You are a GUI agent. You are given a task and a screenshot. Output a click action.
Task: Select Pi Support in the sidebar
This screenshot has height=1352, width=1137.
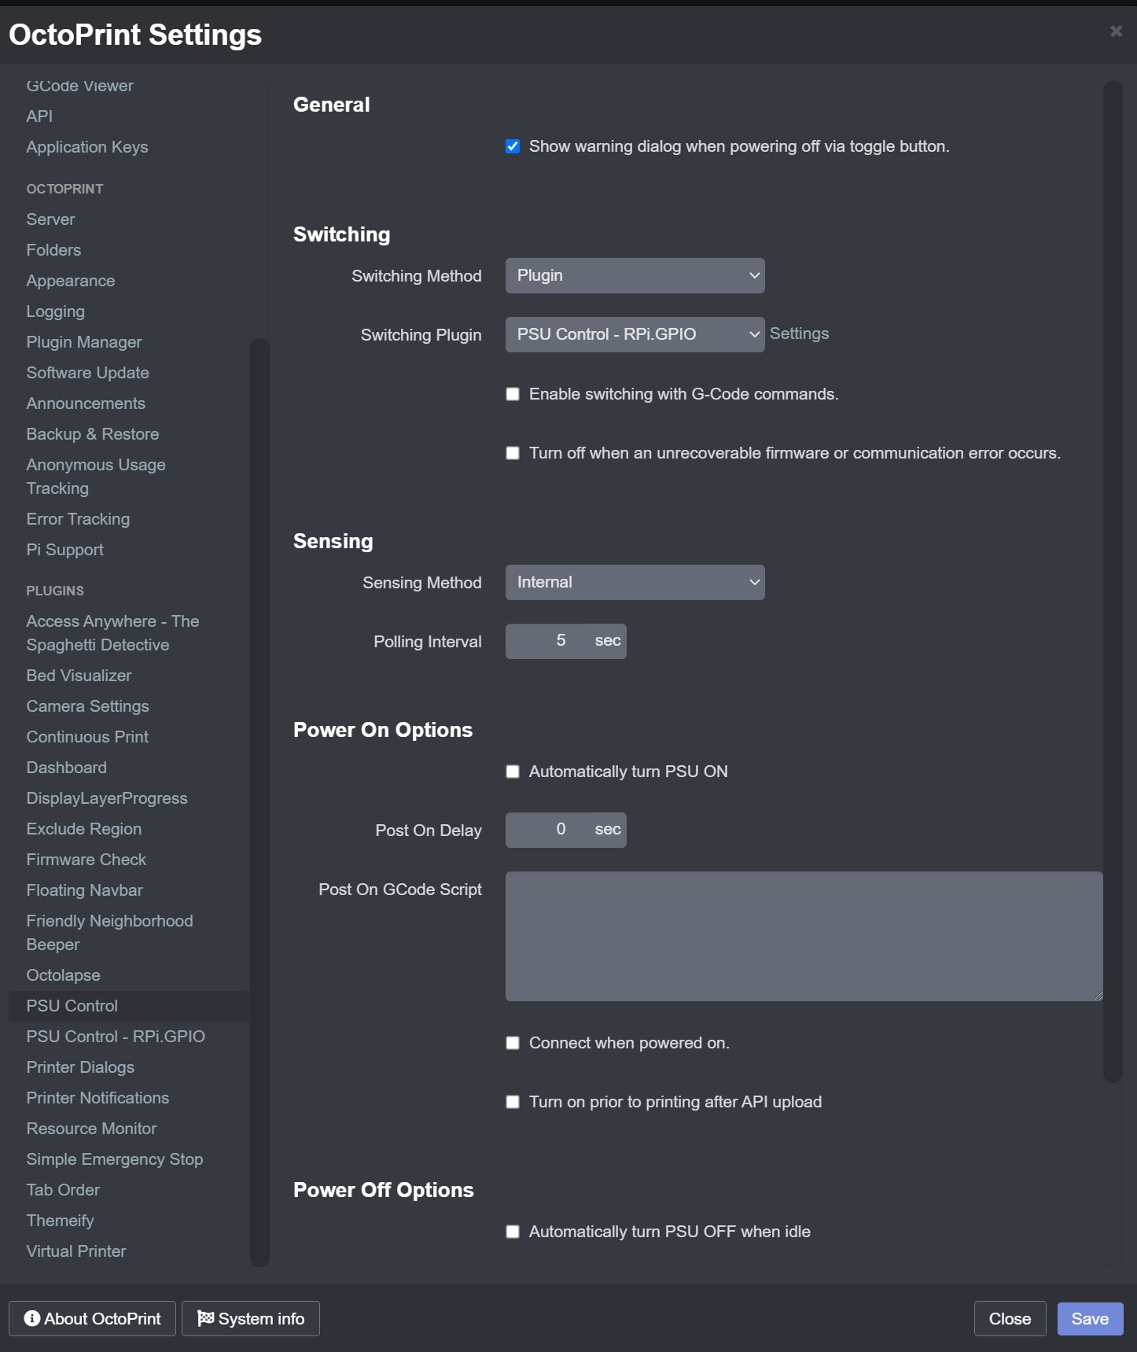[x=64, y=550]
